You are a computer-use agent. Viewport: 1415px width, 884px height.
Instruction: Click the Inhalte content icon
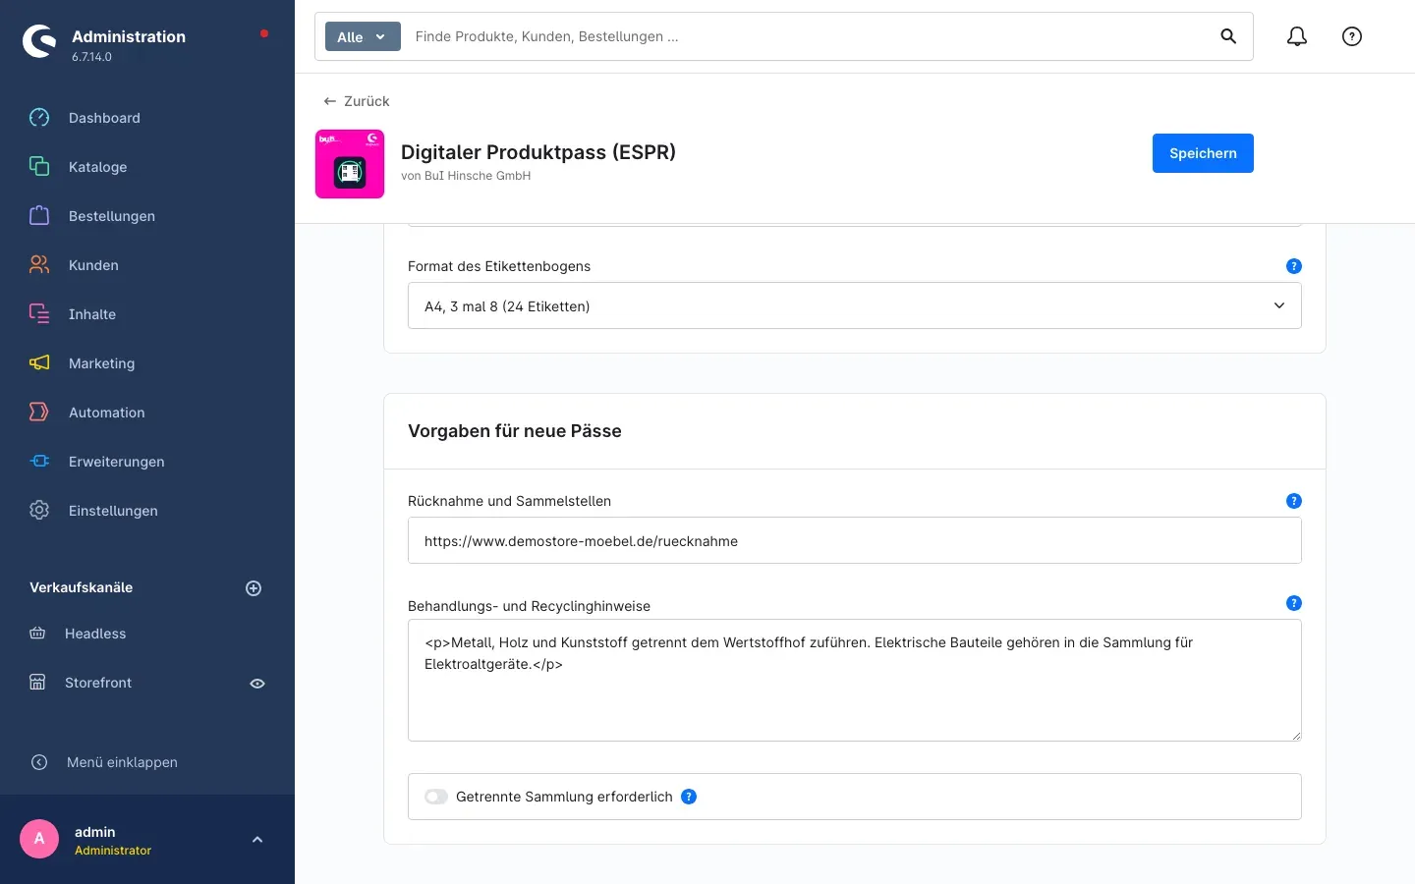coord(39,314)
